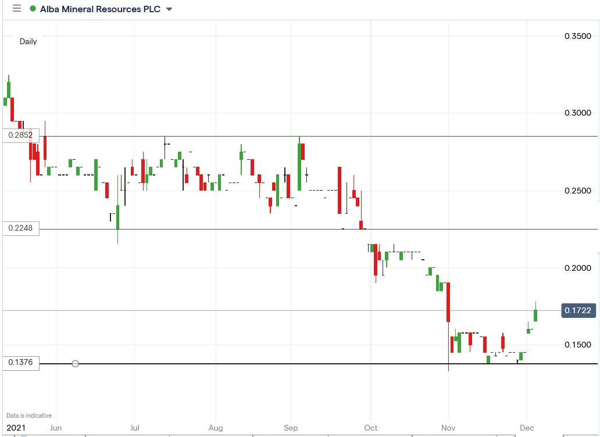
Task: Select the Oct label on the time axis
Action: click(x=370, y=428)
